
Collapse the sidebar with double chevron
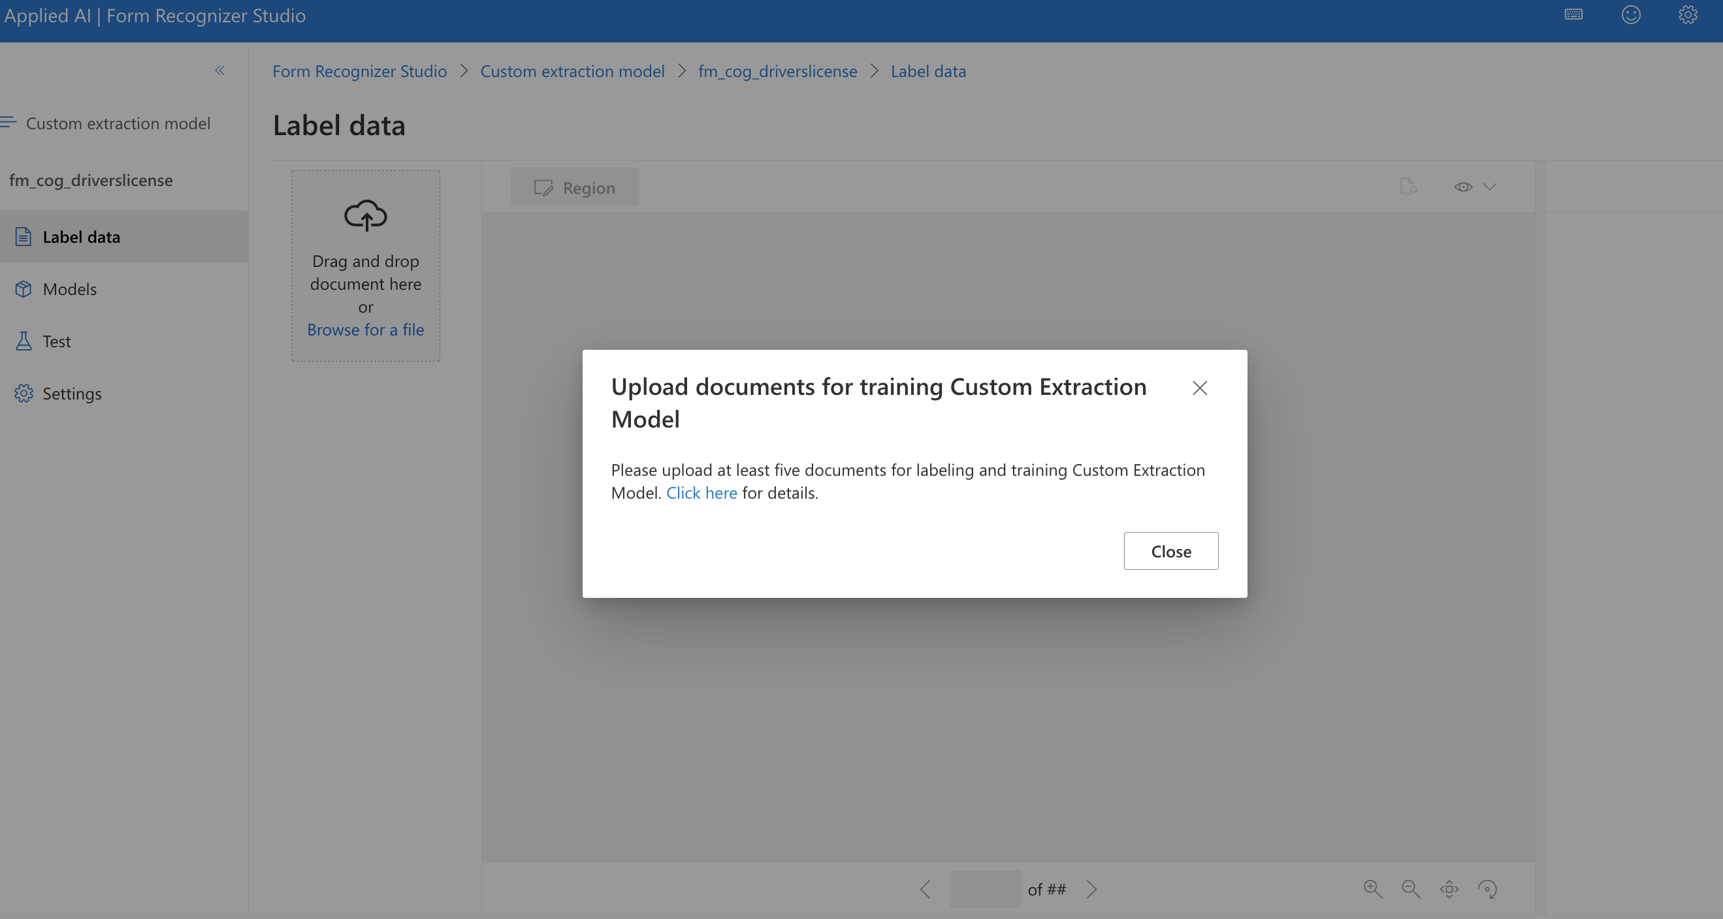coord(219,70)
